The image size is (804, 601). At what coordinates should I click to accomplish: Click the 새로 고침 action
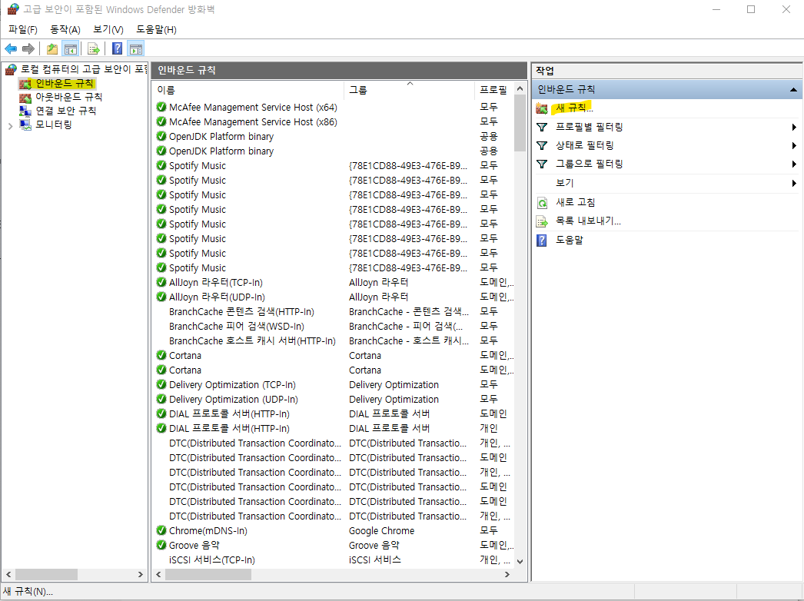[575, 203]
